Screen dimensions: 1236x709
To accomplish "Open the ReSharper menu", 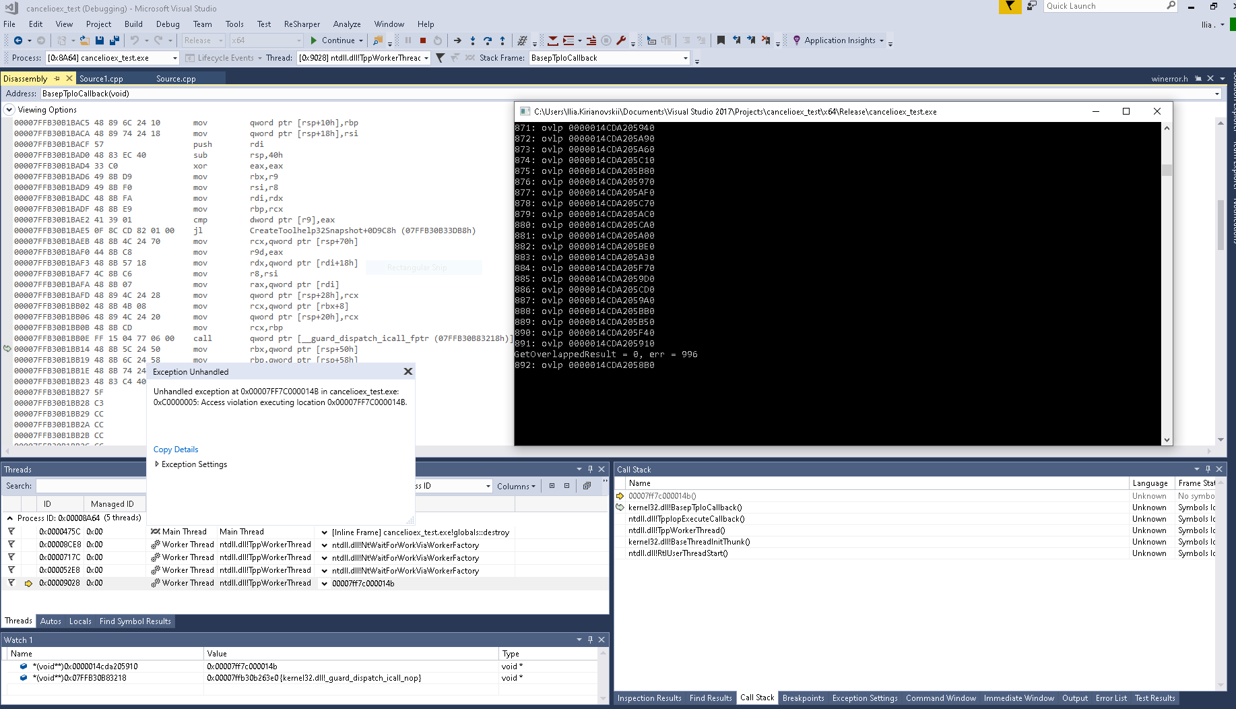I will 302,24.
